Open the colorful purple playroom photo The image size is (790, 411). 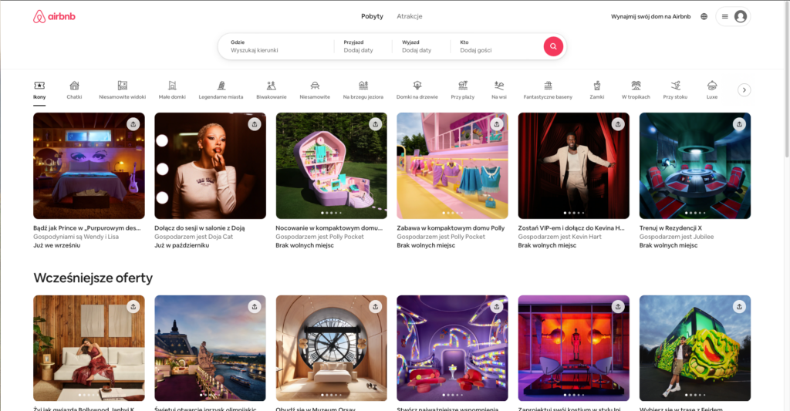[x=452, y=348]
